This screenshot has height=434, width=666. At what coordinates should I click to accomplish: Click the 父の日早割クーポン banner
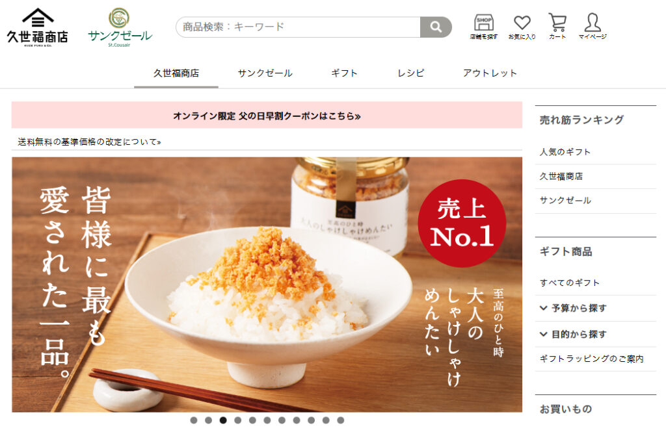pyautogui.click(x=267, y=116)
